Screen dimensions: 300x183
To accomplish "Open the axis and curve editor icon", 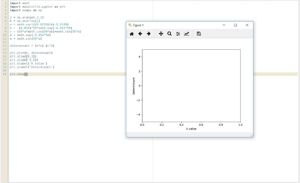I will 187,34.
